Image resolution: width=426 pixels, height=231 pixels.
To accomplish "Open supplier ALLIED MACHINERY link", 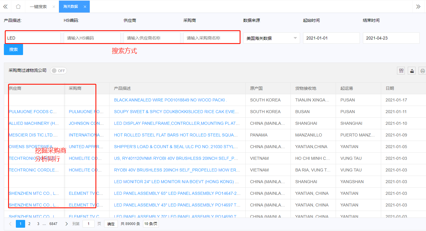I will (34, 123).
